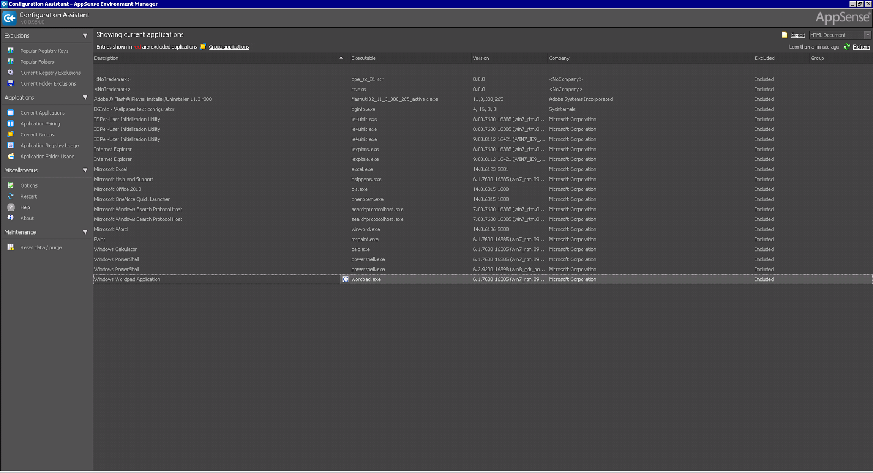Select the Microsoft Office 2010 row

[x=483, y=189]
